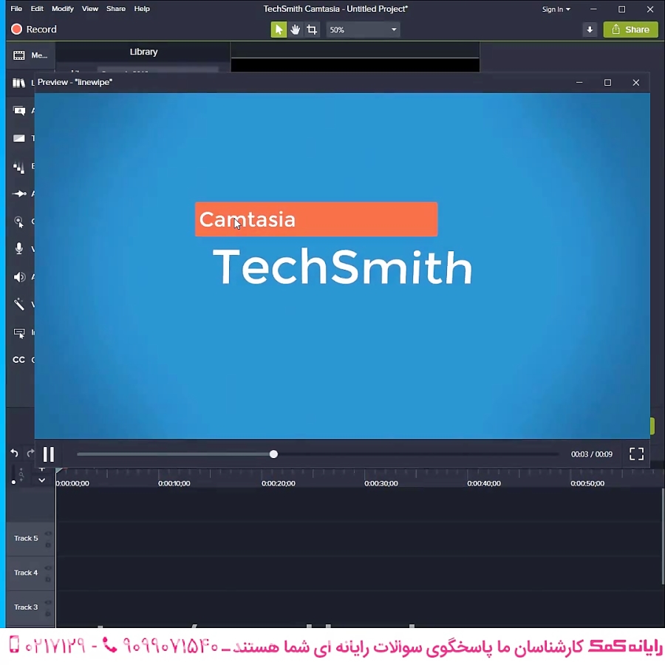Open the Modify menu
665x665 pixels.
click(x=62, y=9)
